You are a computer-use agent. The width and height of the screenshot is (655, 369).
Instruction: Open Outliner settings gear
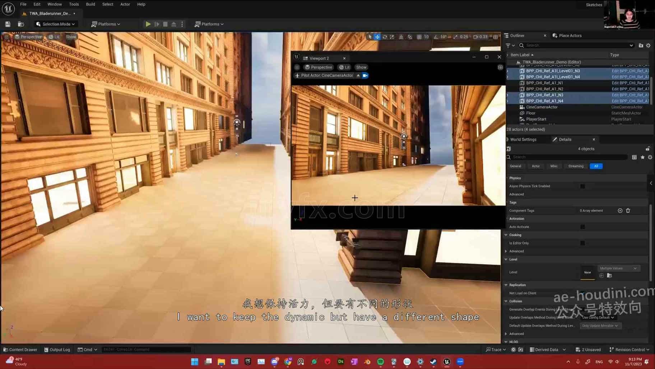click(x=649, y=45)
